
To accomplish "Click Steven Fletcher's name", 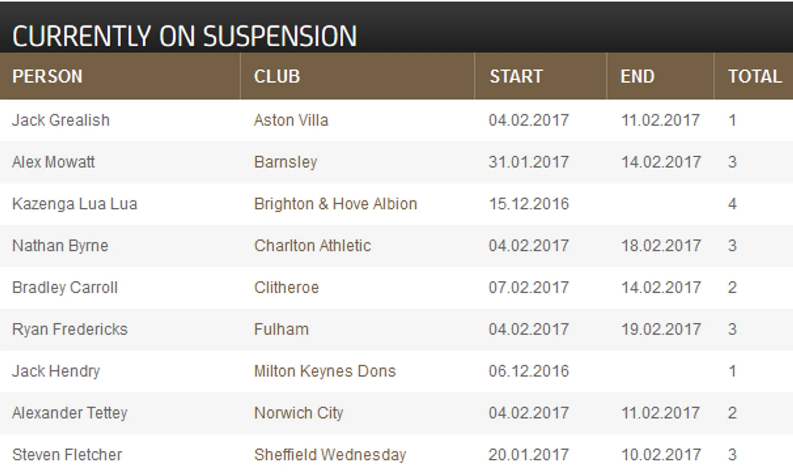I will tap(67, 454).
